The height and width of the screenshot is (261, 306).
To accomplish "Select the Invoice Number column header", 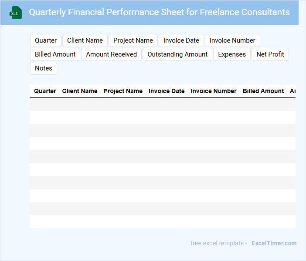I will (214, 91).
